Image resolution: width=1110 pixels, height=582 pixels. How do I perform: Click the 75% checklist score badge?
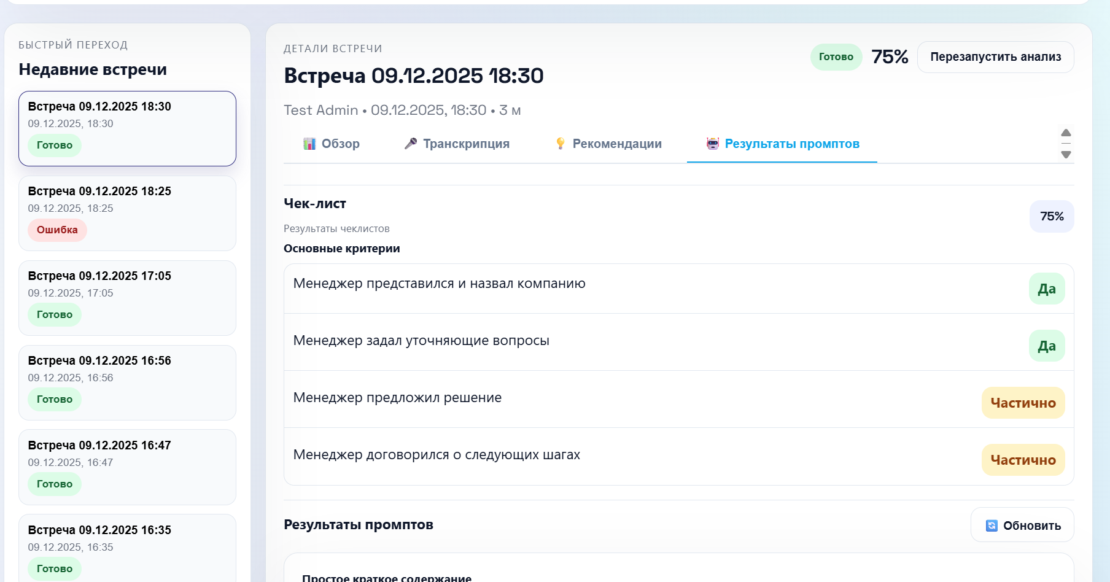[x=1052, y=216]
